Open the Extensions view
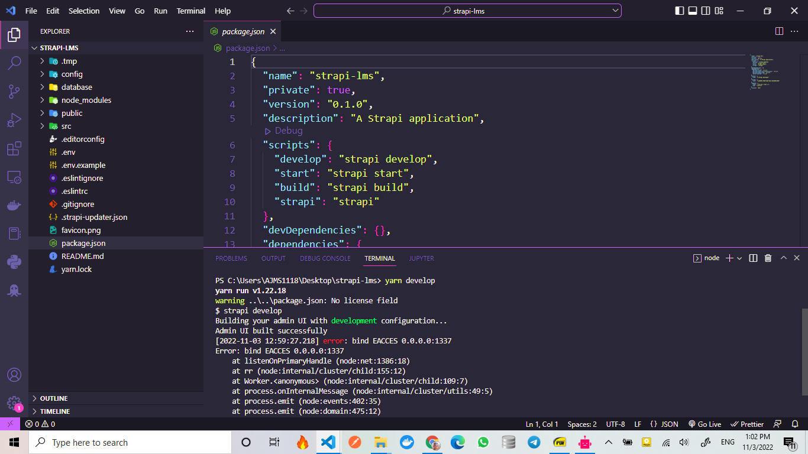The width and height of the screenshot is (808, 454). [14, 149]
